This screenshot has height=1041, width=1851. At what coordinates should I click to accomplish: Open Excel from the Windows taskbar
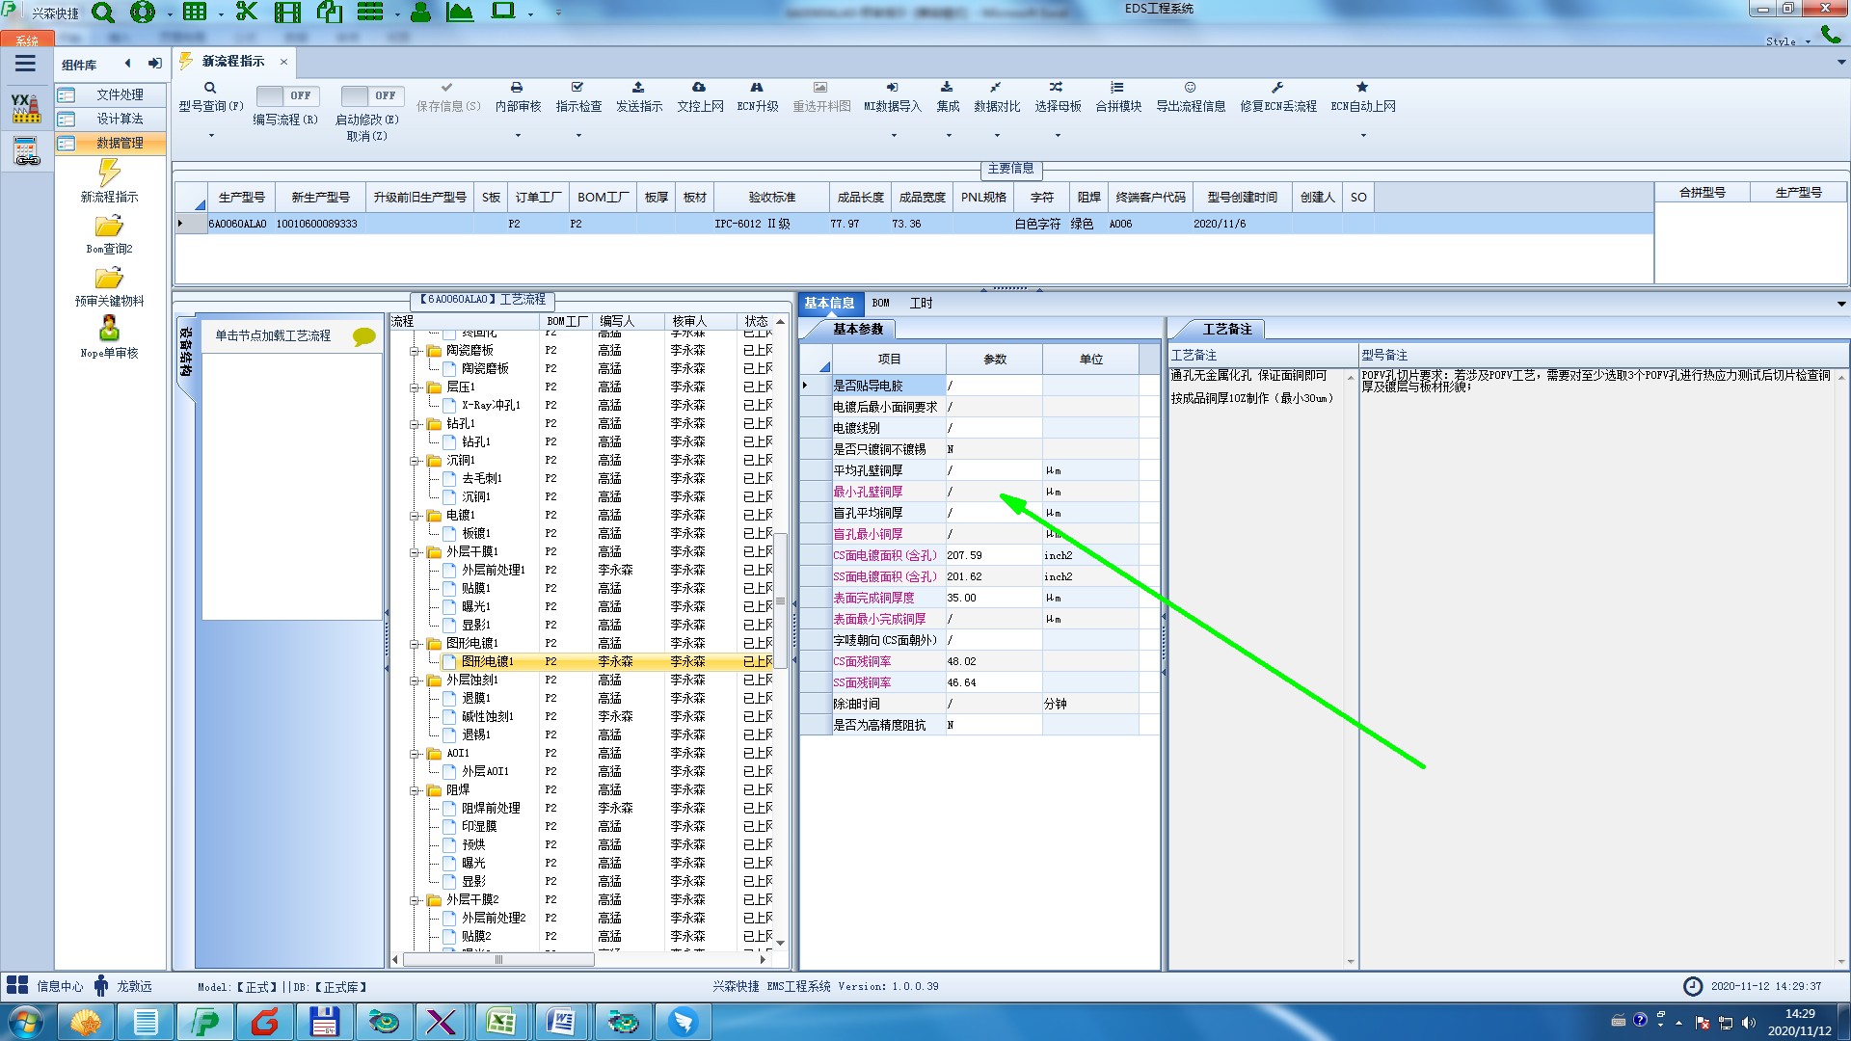500,1022
